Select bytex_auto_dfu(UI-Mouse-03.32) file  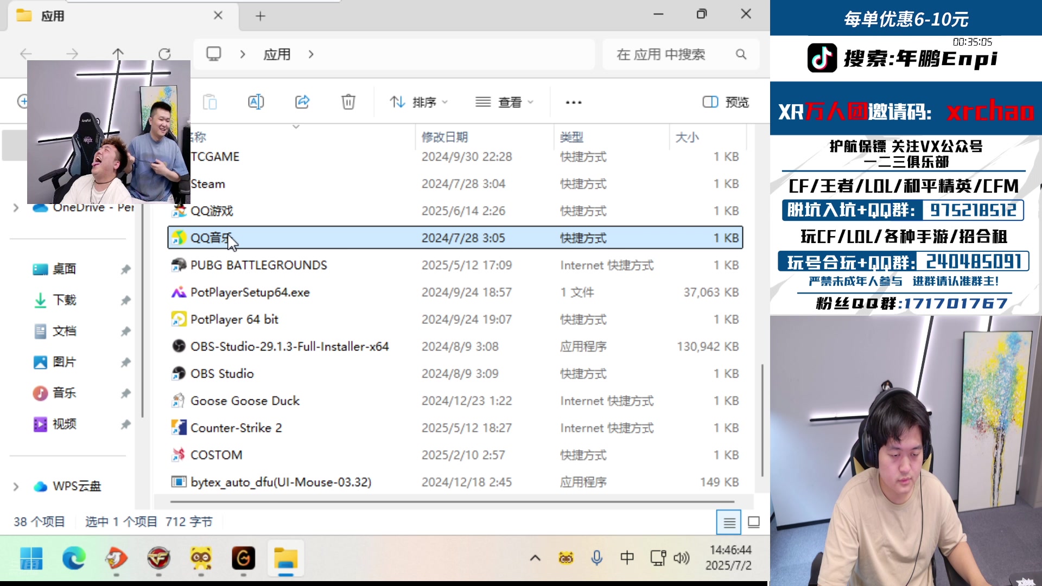tap(455, 482)
